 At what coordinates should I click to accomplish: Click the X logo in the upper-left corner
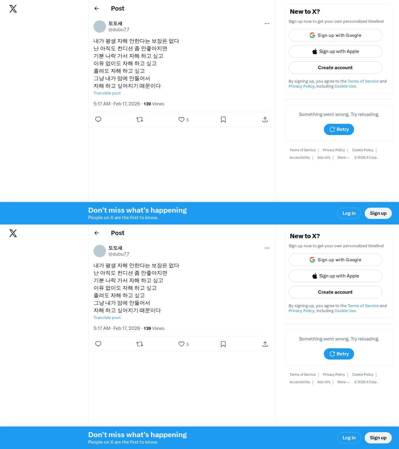(13, 9)
